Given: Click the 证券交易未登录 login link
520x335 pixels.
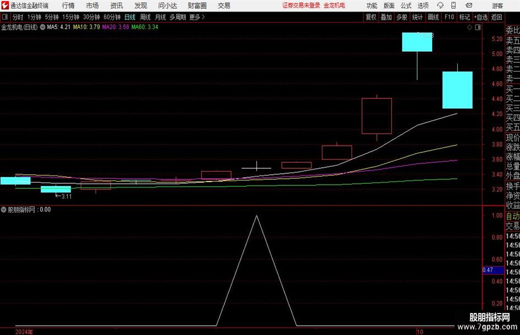Looking at the screenshot, I should click(301, 6).
